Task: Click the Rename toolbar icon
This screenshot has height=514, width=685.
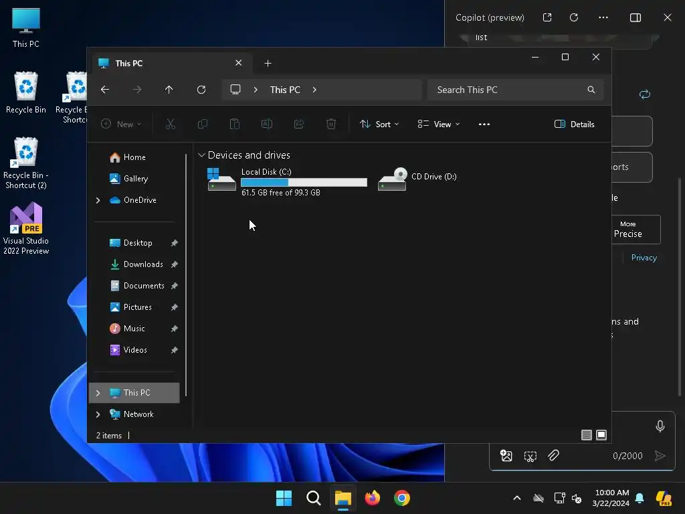Action: (266, 124)
